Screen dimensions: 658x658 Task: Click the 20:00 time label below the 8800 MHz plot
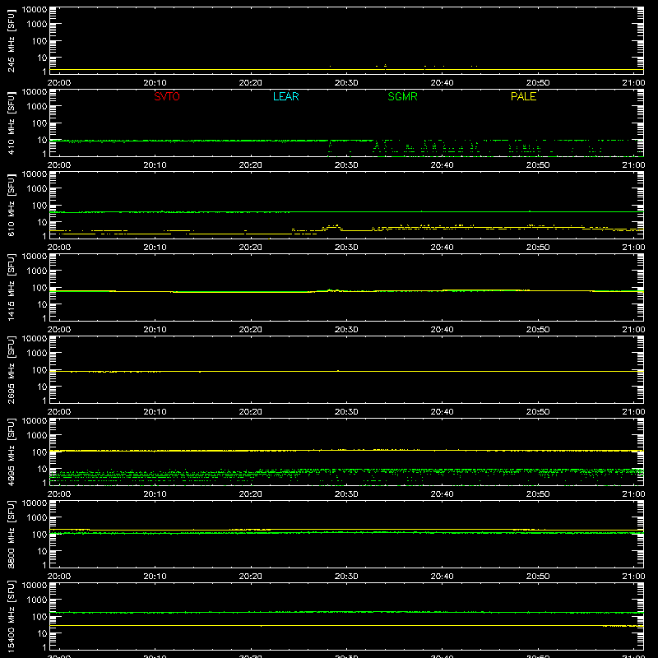click(x=58, y=577)
